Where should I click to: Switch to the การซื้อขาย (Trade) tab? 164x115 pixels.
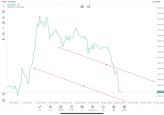pyautogui.click(x=61, y=108)
